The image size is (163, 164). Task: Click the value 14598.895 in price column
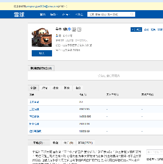coord(85,116)
